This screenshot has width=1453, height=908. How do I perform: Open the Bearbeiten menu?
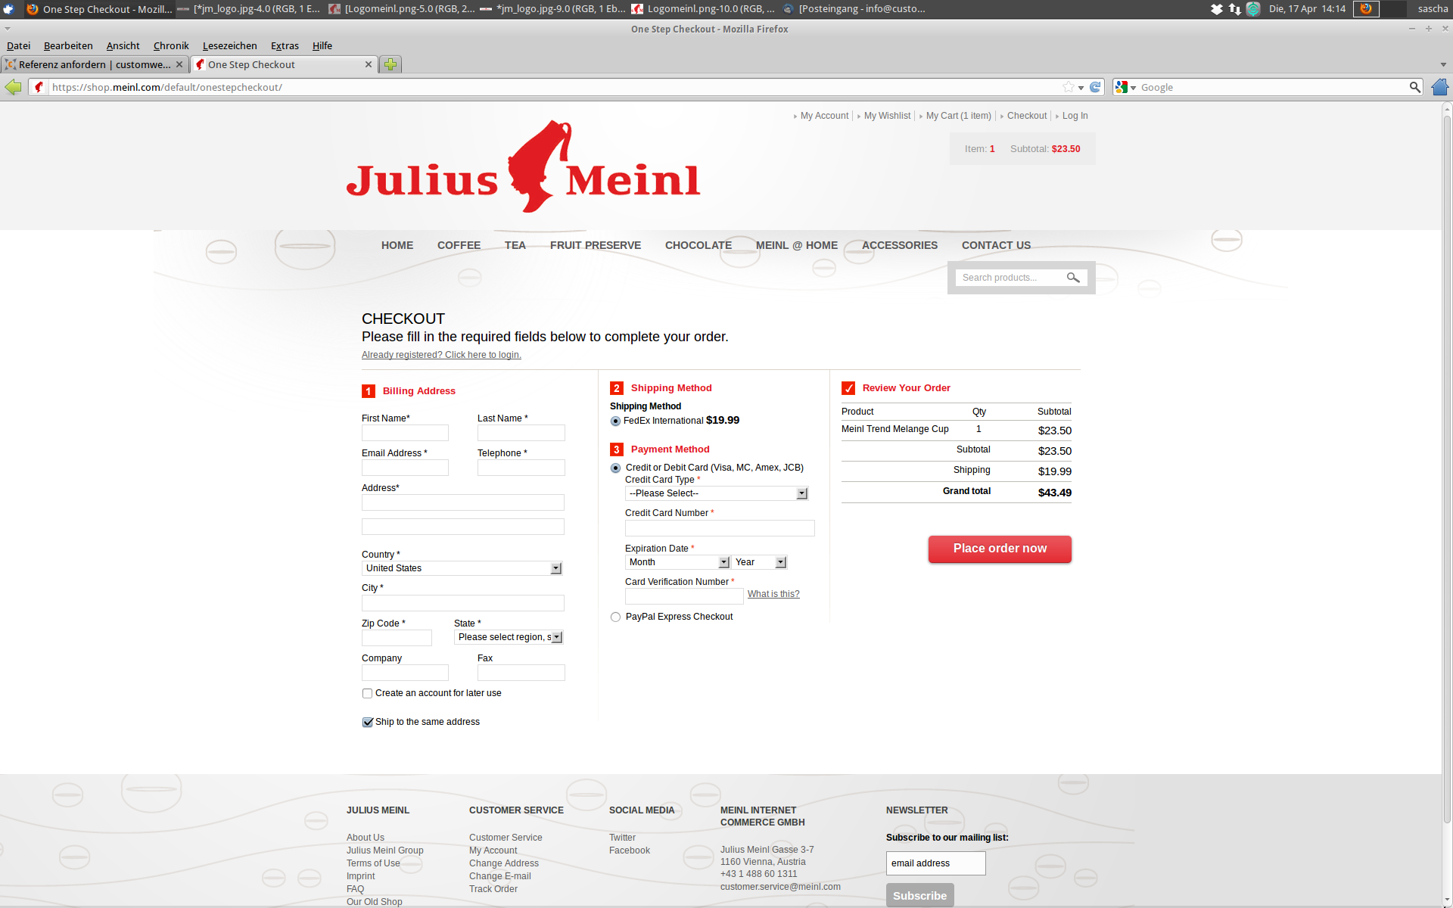pos(68,45)
